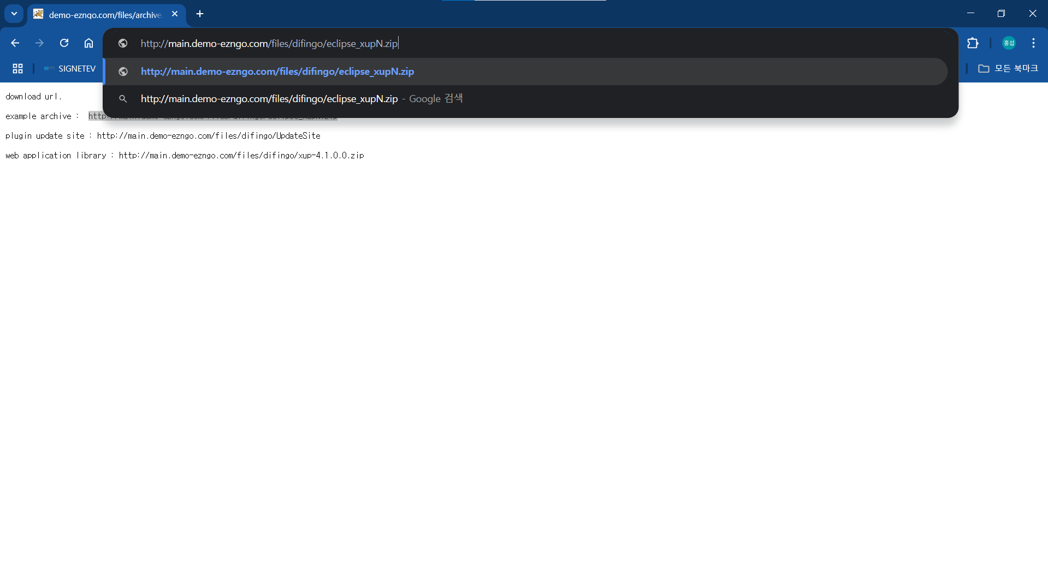The image size is (1048, 562).
Task: Click inside the address bar text
Action: pyautogui.click(x=269, y=44)
